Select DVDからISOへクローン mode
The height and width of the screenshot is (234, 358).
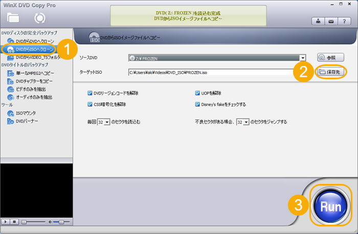(34, 49)
